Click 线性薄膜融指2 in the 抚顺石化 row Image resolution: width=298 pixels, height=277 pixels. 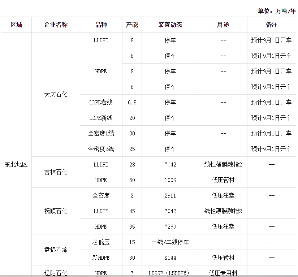[x=223, y=211]
